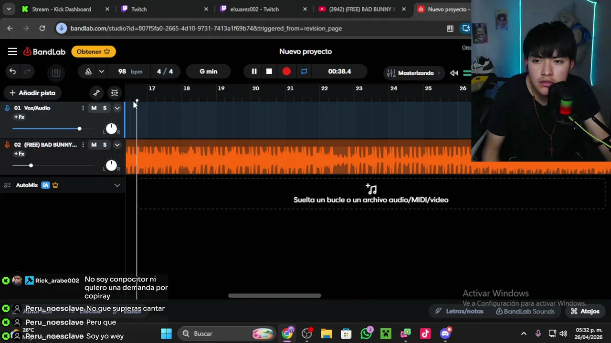611x343 pixels.
Task: Open the BandLab hamburger menu
Action: click(x=12, y=51)
